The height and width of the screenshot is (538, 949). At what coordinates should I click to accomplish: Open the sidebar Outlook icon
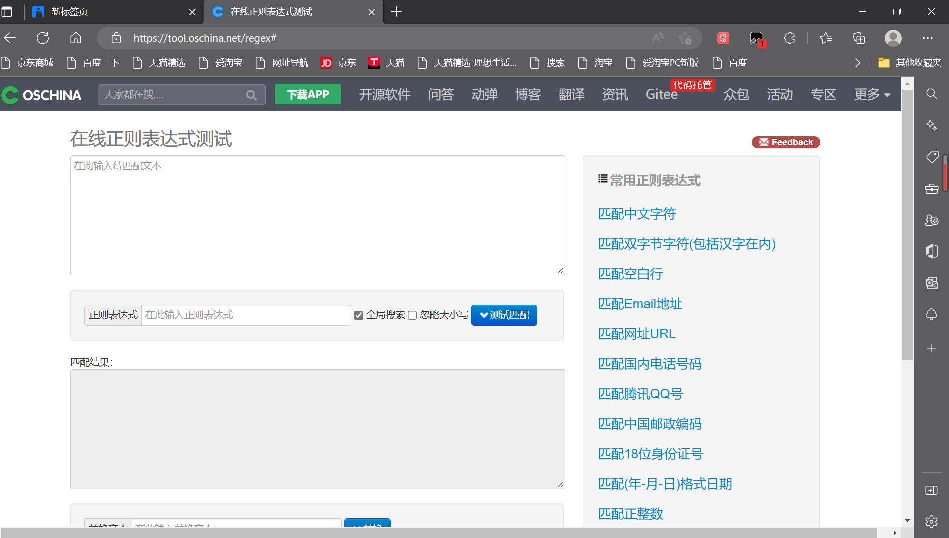931,283
